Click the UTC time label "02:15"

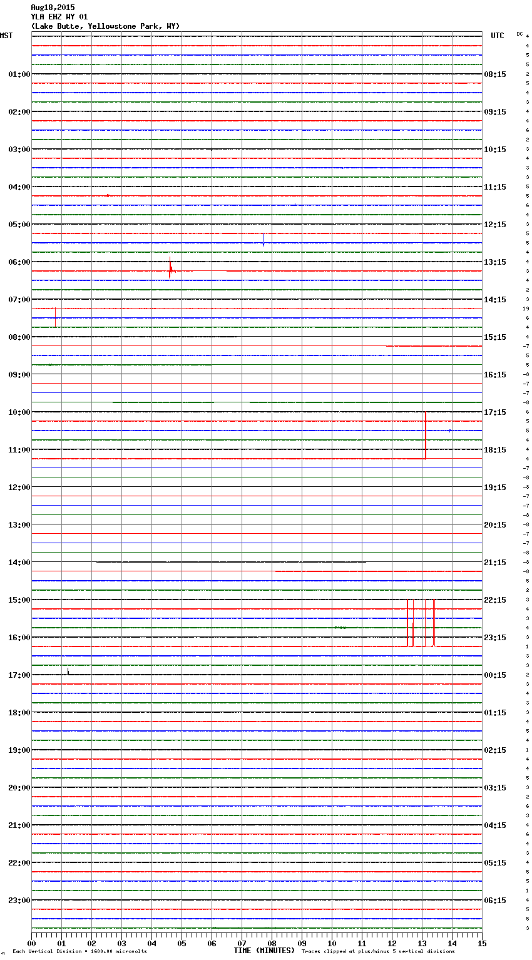point(495,750)
